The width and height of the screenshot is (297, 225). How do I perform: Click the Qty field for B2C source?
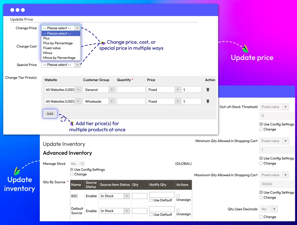pyautogui.click(x=139, y=196)
